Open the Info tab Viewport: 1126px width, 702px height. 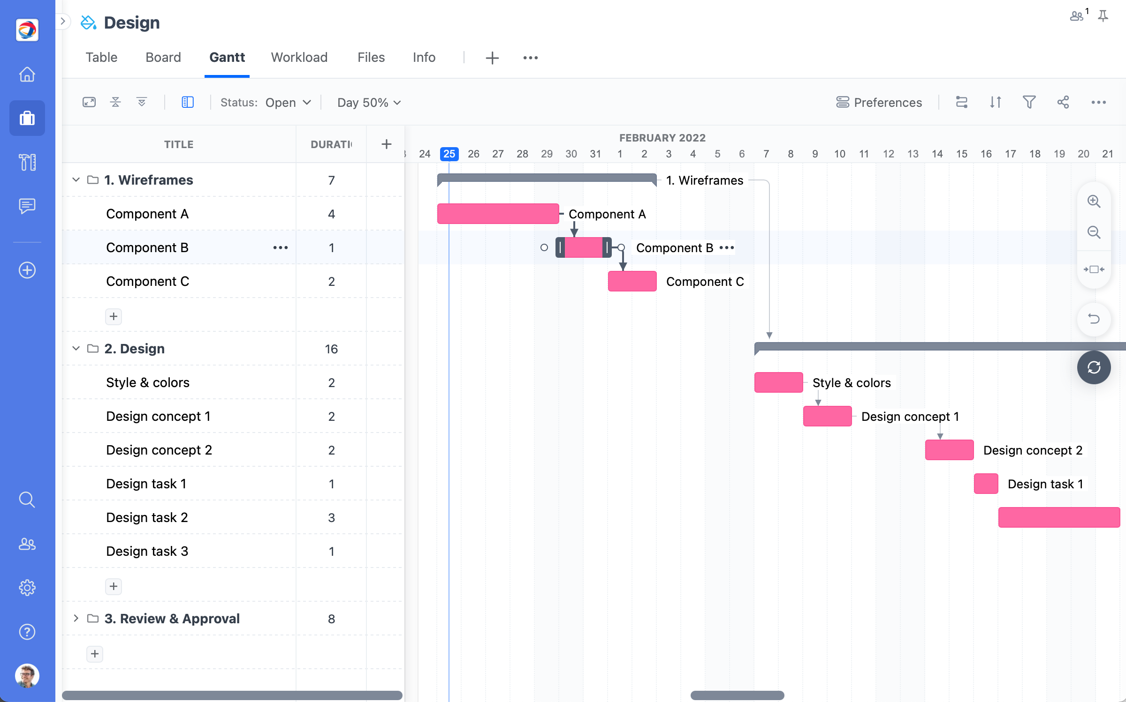(x=424, y=57)
